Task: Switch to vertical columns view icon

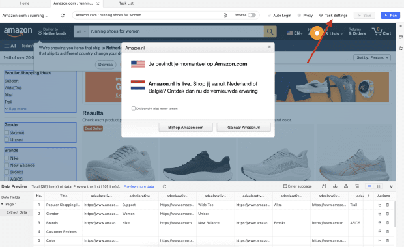Action: click(x=379, y=186)
